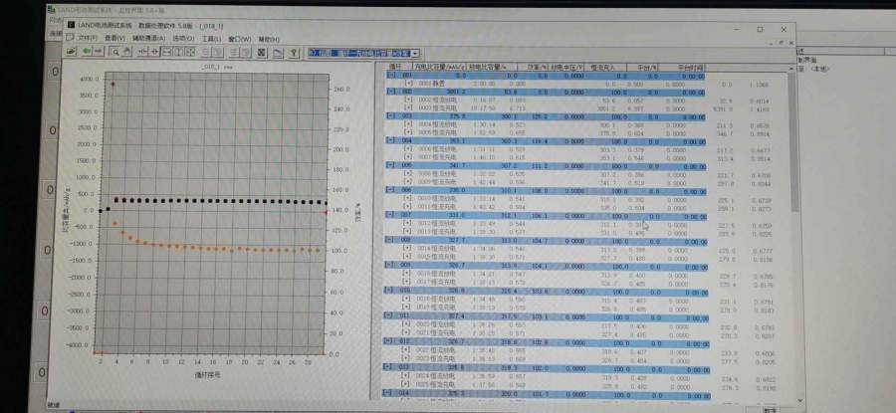Click the red data point near 4000 on chart
Viewport: 896px width, 413px height.
click(112, 84)
